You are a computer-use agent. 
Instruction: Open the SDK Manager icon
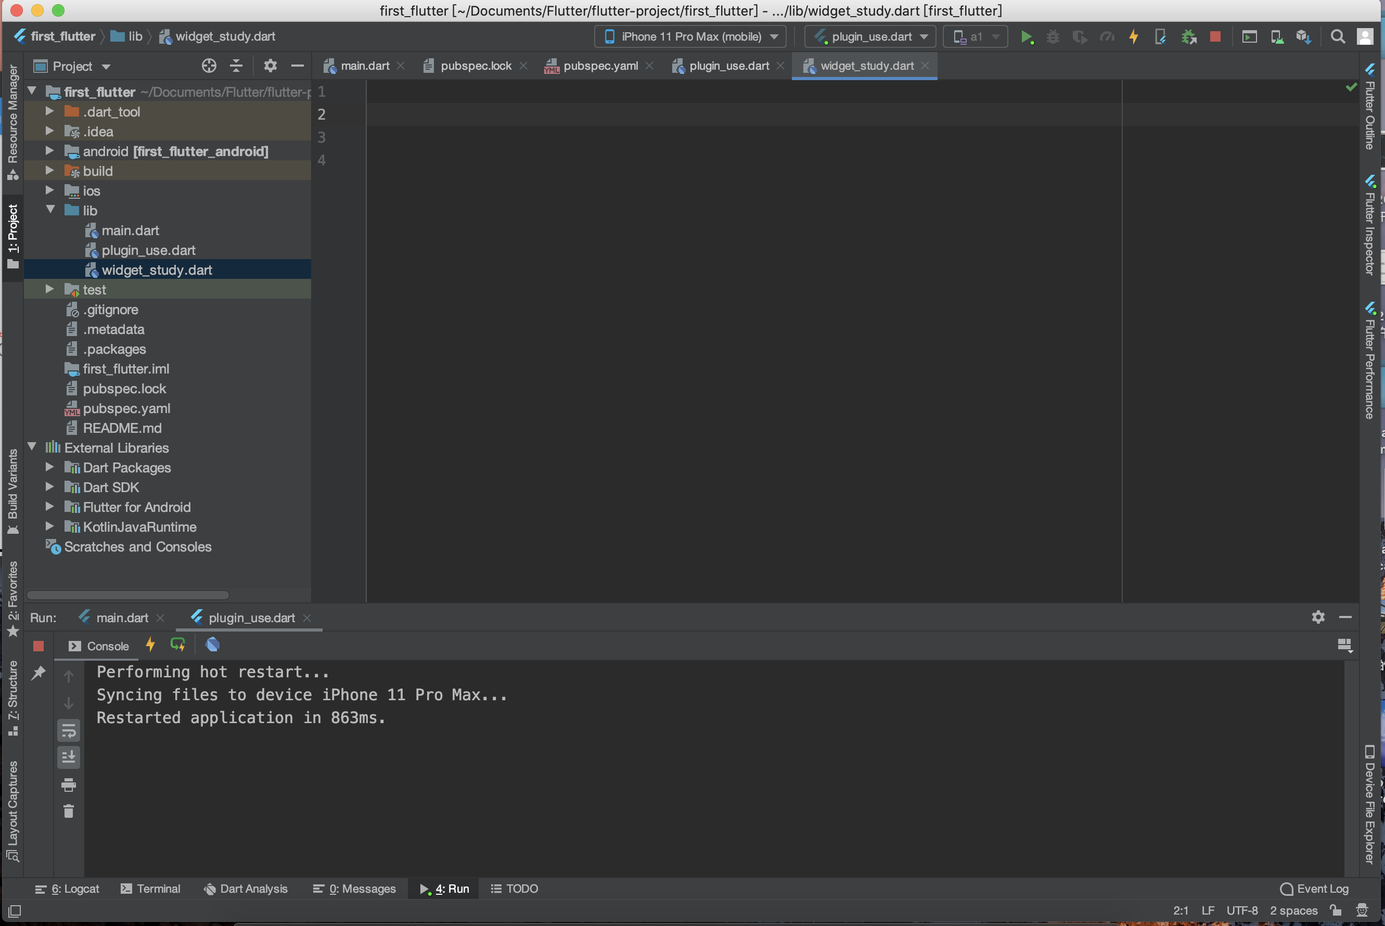(x=1303, y=36)
